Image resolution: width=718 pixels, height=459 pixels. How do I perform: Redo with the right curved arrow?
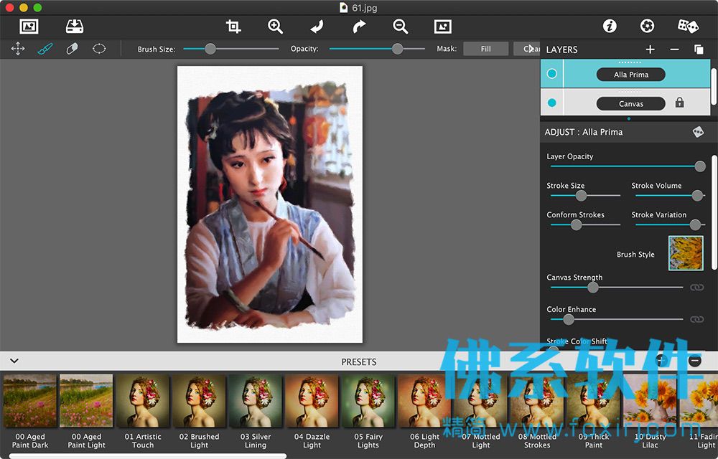[359, 27]
